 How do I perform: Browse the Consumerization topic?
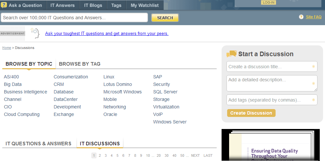[x=71, y=77]
